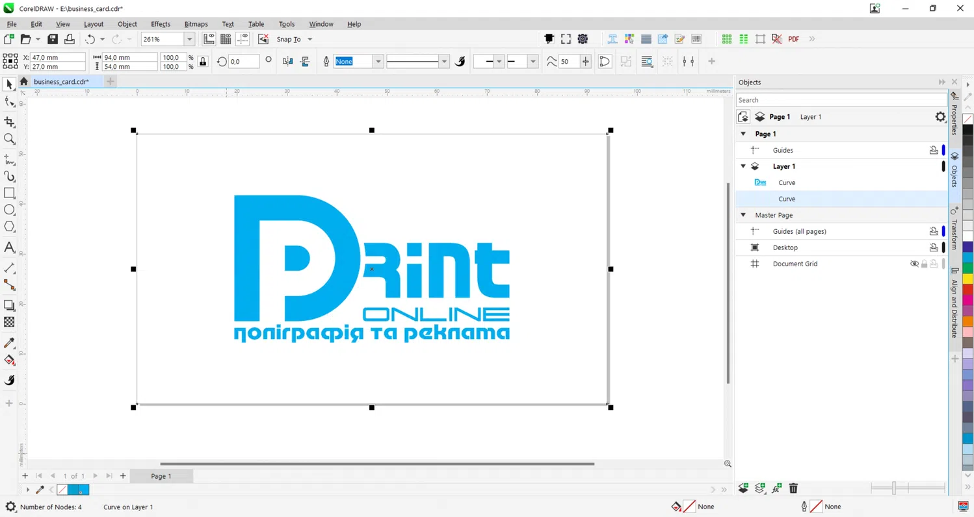Select the Color Eyedropper tool
Screen dimensions: 974x517
[9, 343]
